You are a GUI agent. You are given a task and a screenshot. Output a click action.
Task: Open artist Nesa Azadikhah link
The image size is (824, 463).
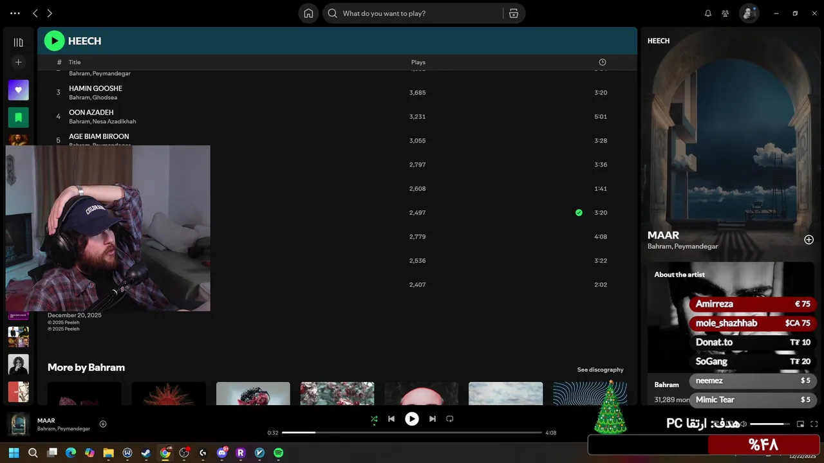tap(115, 122)
